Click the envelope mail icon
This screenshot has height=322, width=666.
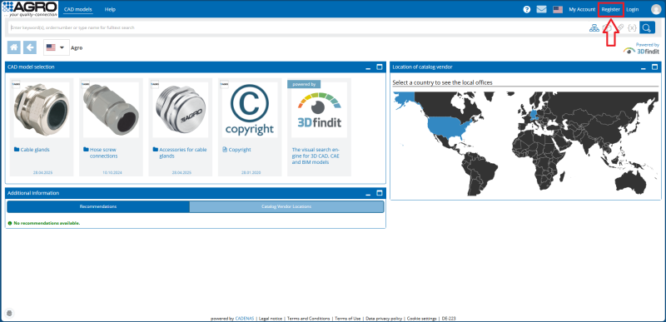[x=542, y=9]
